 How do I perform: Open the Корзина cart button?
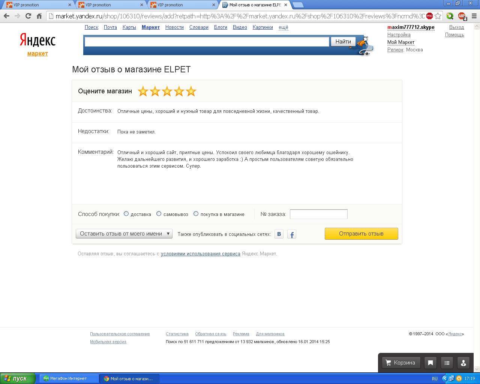click(400, 363)
